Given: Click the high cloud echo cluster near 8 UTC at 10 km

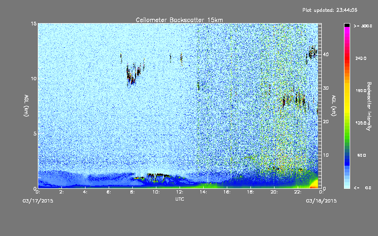Looking at the screenshot, I should [133, 74].
